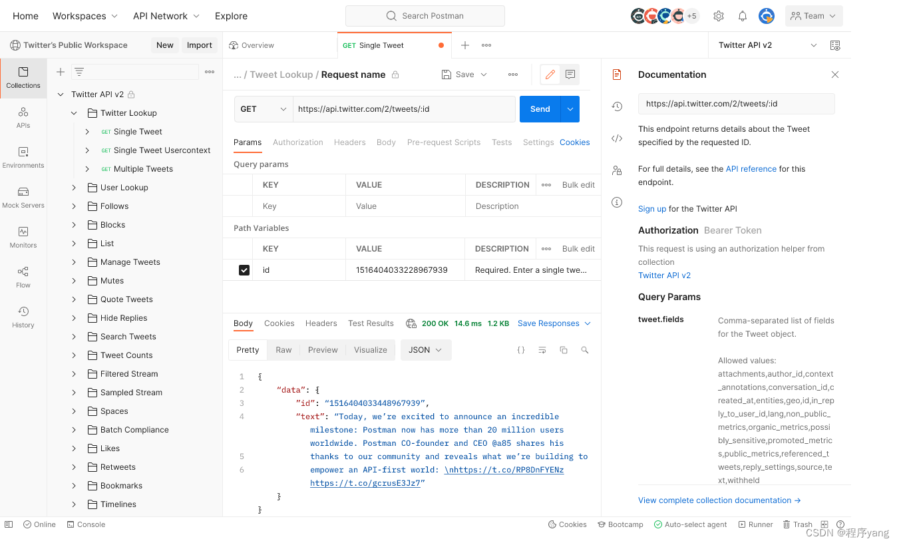Image resolution: width=899 pixels, height=545 pixels.
Task: Close the Documentation panel
Action: (x=835, y=75)
